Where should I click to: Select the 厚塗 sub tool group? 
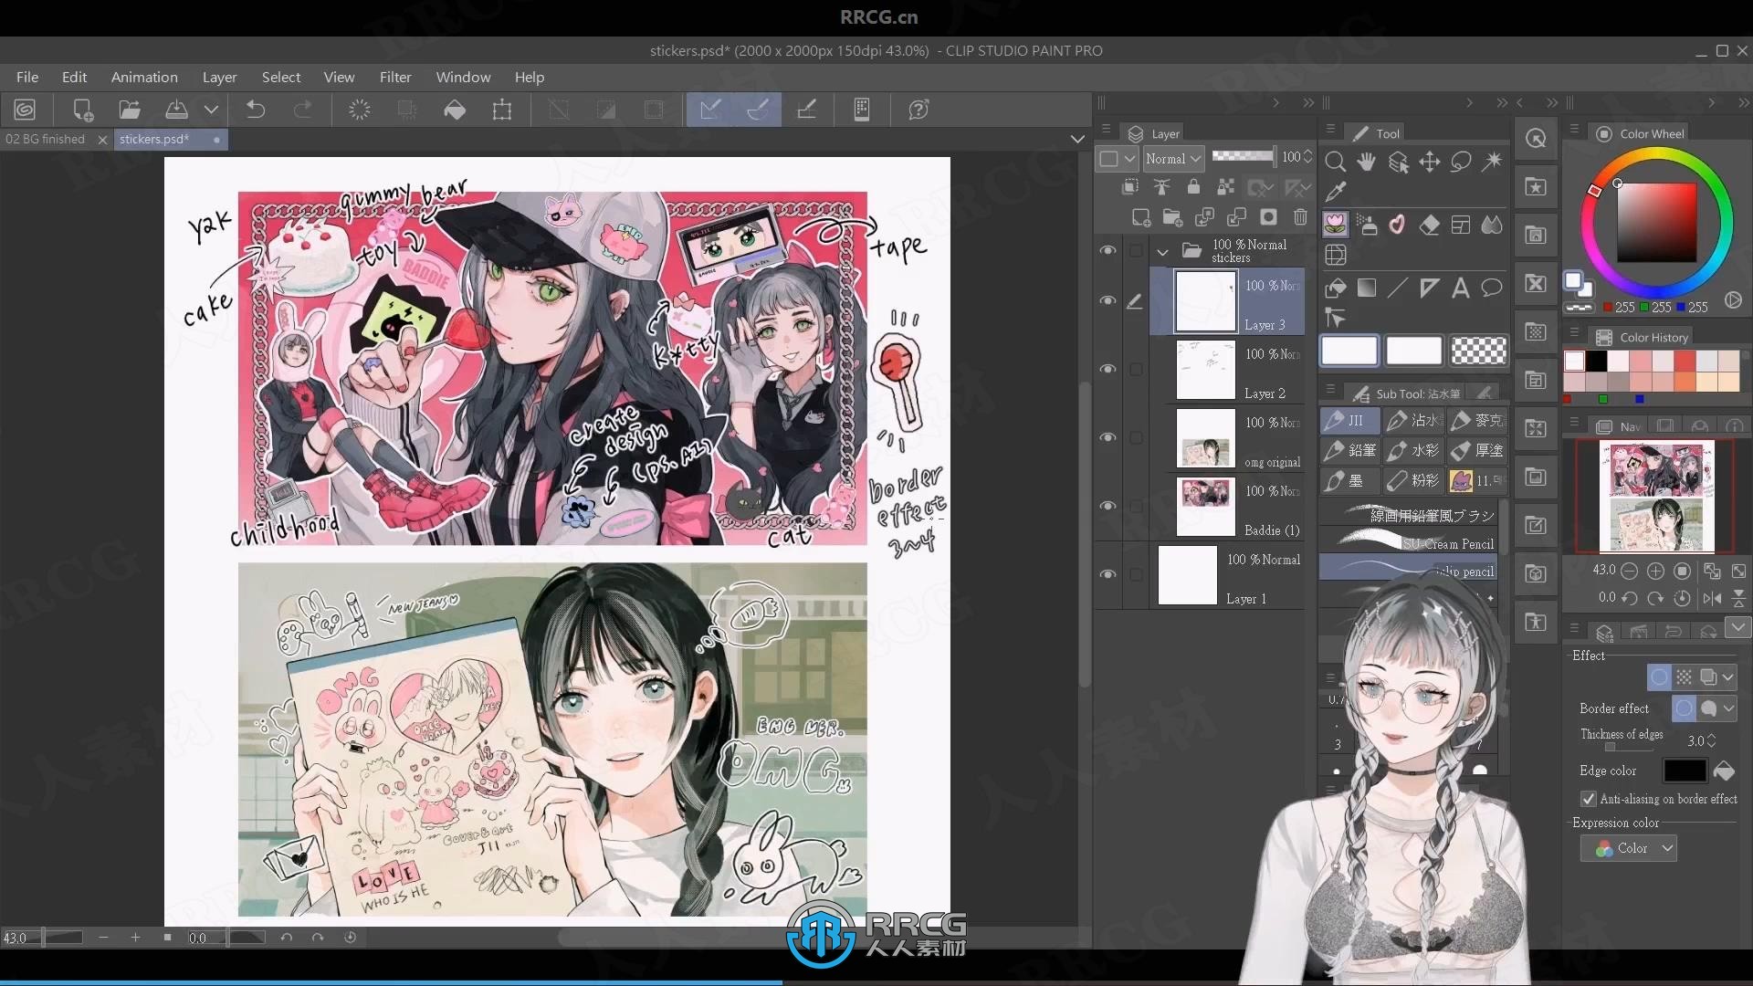tap(1476, 450)
